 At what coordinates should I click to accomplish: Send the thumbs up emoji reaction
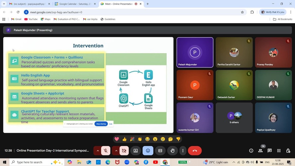coord(124,139)
